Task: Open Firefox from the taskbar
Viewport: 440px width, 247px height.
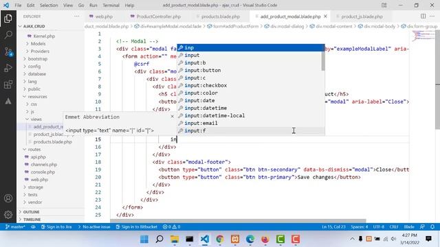Action: point(265,239)
